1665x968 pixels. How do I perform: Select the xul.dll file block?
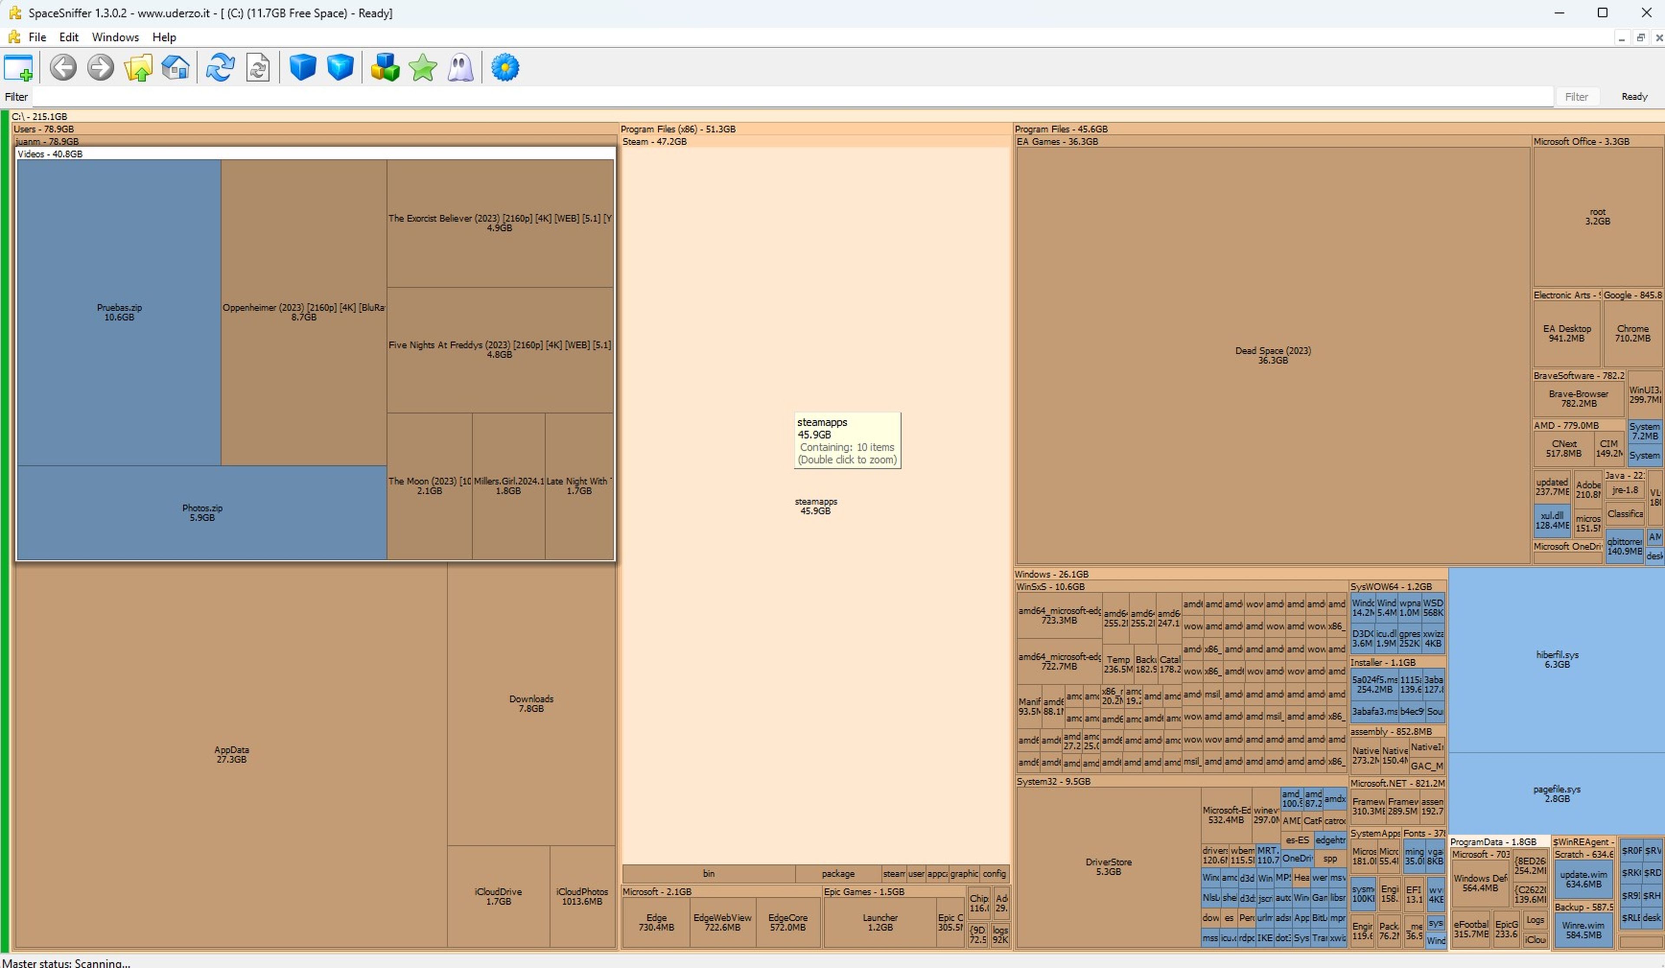coord(1552,521)
